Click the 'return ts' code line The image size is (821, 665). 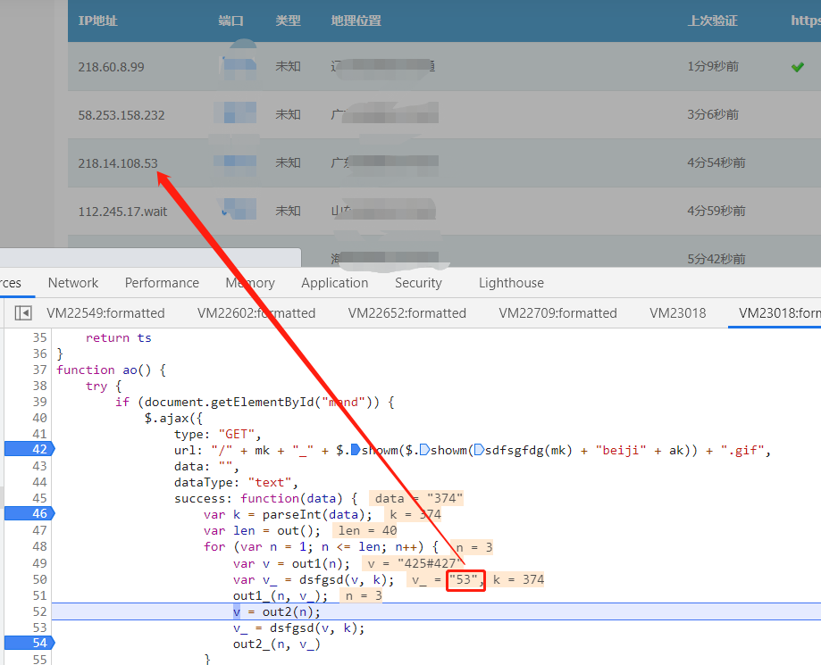coord(118,338)
